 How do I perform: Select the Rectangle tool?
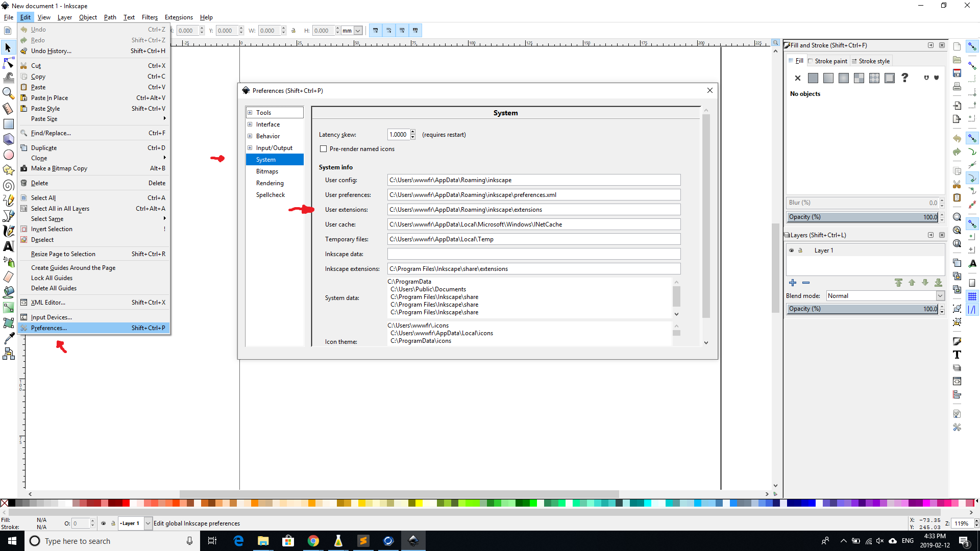point(8,124)
